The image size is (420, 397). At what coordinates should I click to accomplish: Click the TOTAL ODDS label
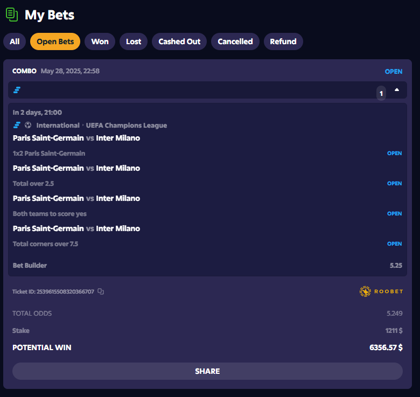coord(32,313)
